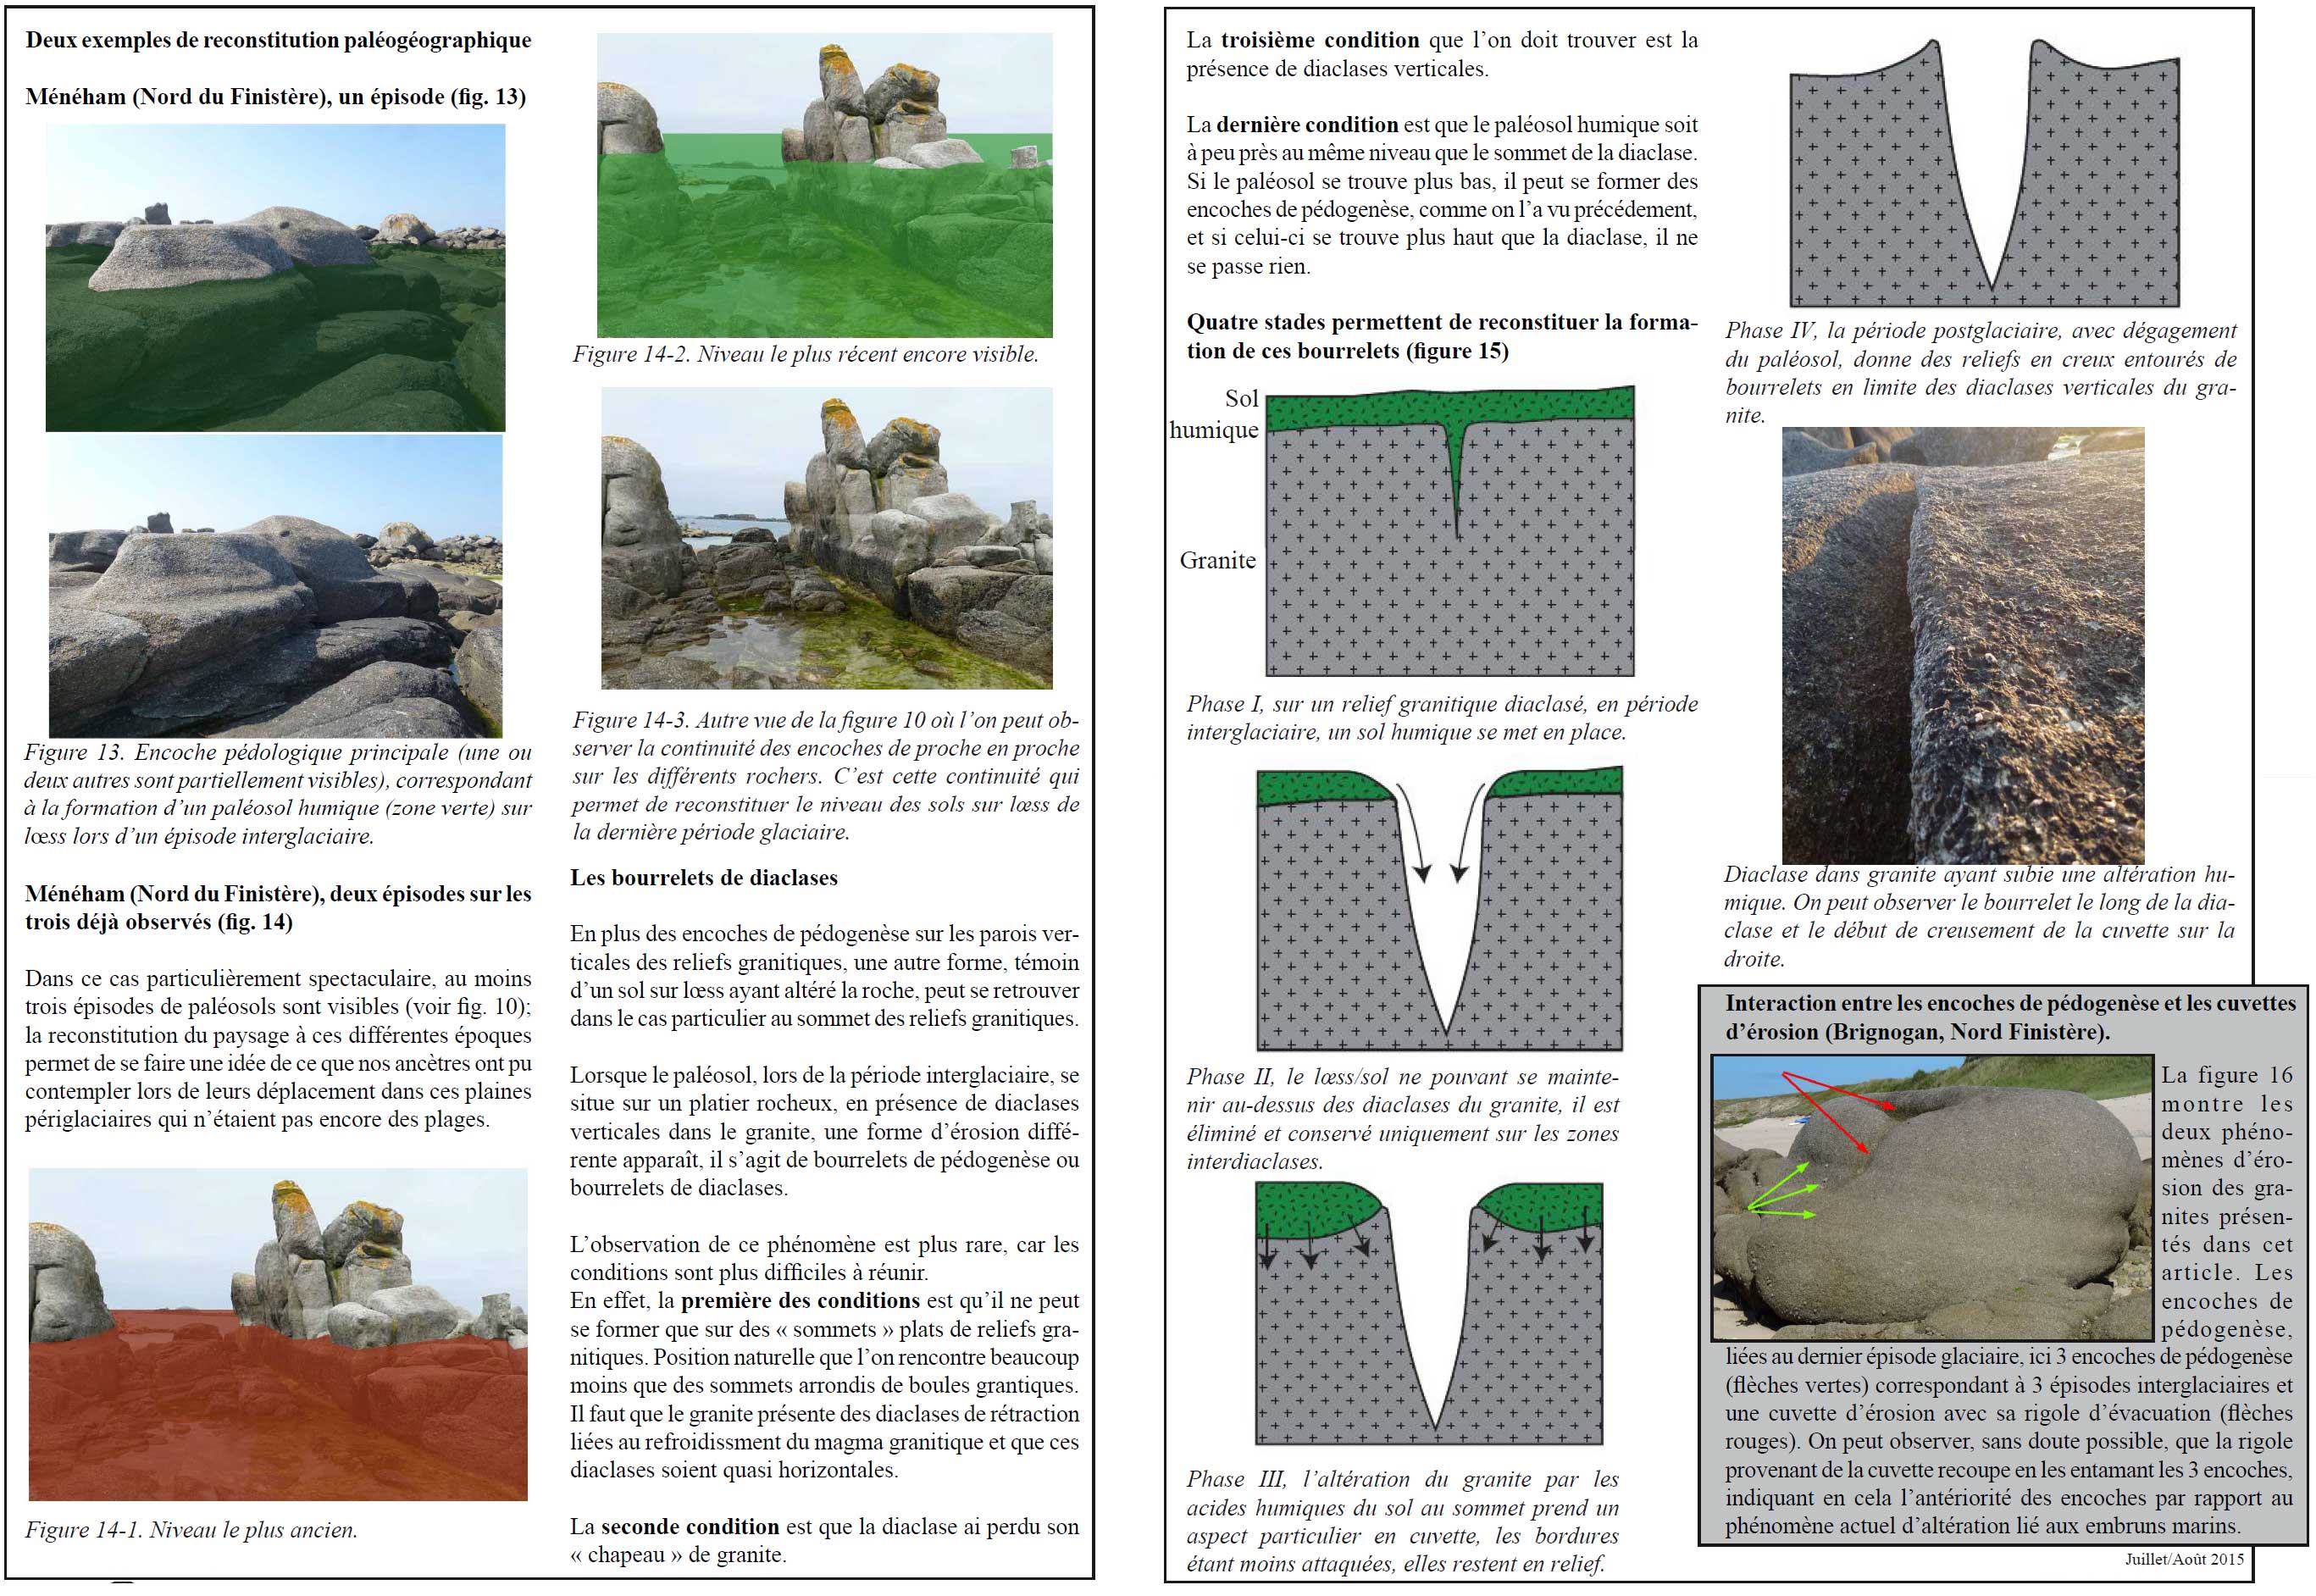Open the green-overlay Figure 14-2 photo
Viewport: 2316px width, 1596px height.
tap(824, 185)
